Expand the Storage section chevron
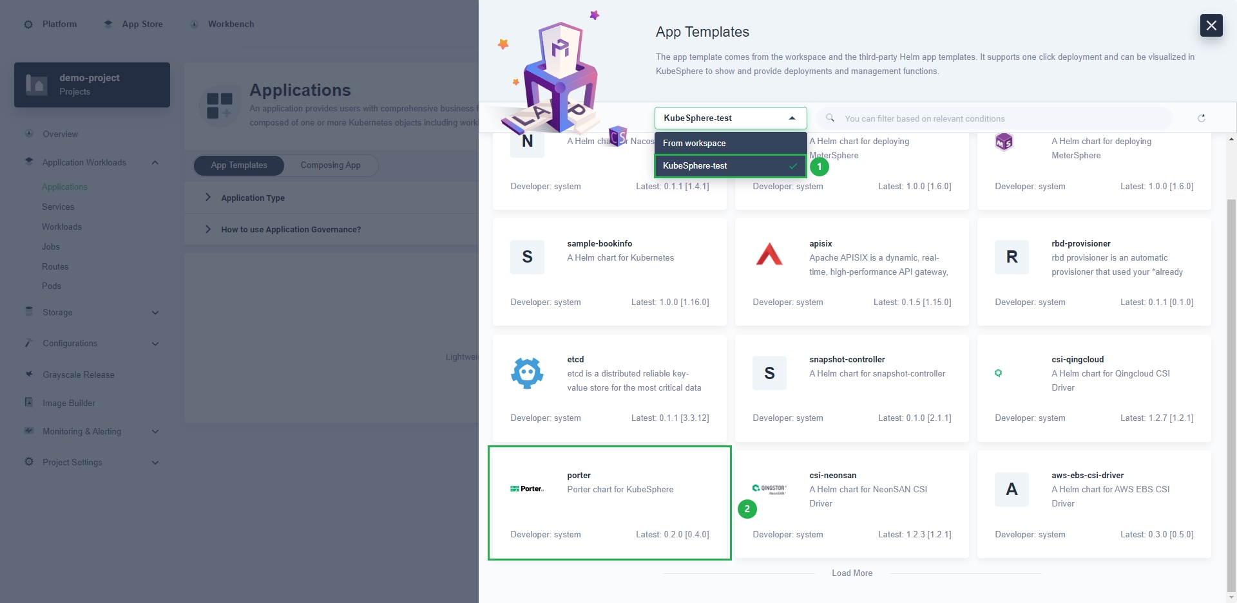Viewport: 1237px width, 603px height. pos(155,313)
